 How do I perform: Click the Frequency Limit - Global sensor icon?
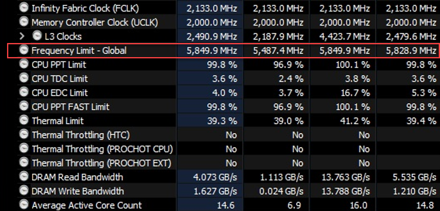[x=24, y=50]
